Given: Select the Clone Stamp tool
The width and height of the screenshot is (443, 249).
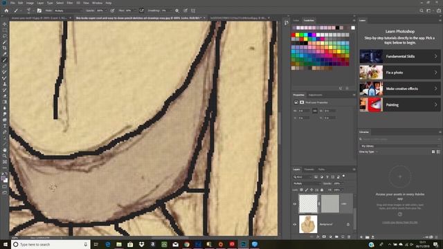Looking at the screenshot, I should click(x=5, y=84).
